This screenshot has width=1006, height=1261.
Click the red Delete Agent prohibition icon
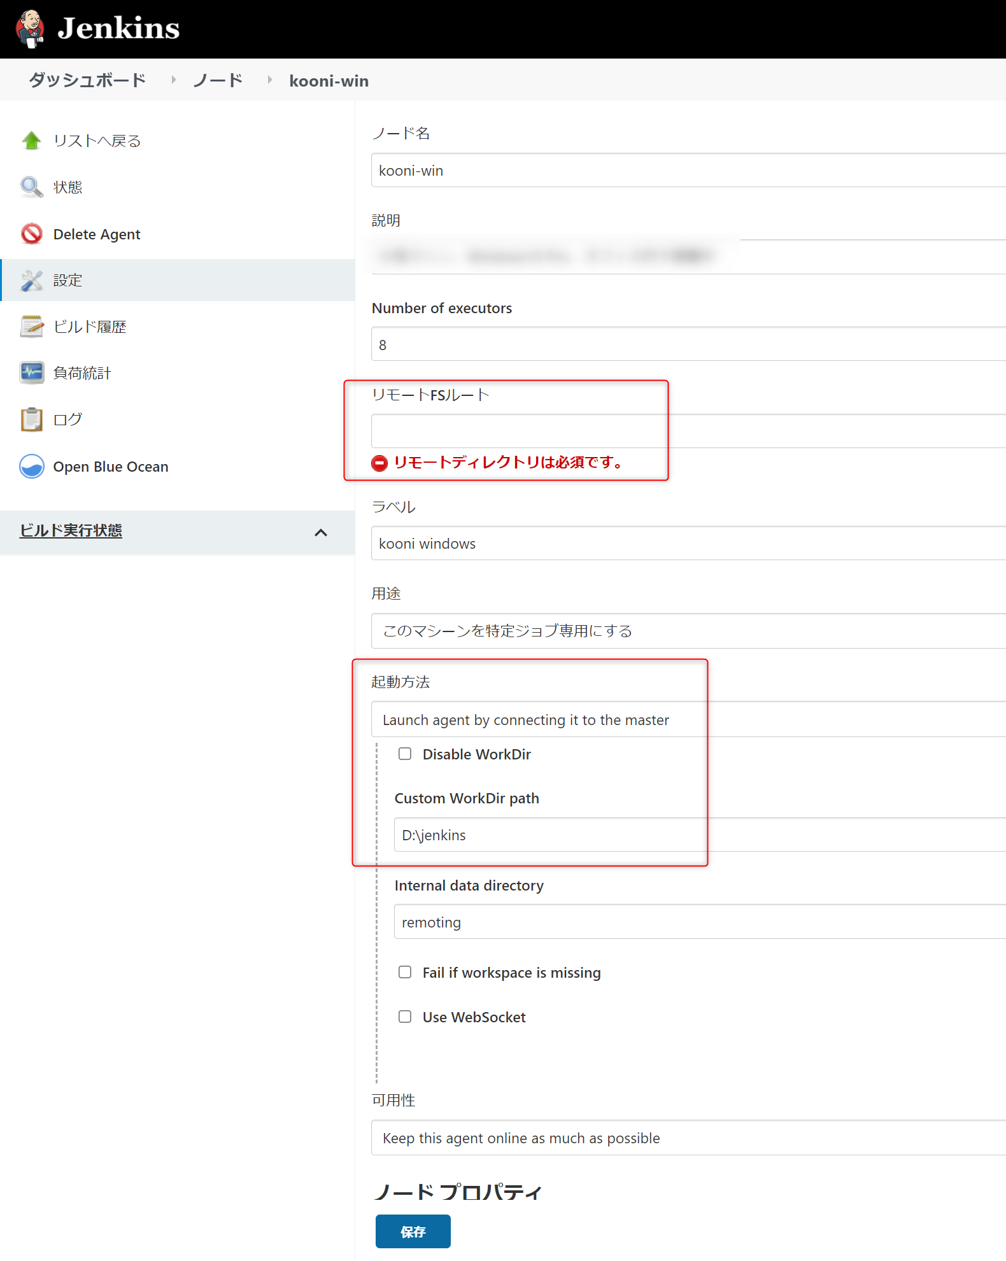(31, 234)
